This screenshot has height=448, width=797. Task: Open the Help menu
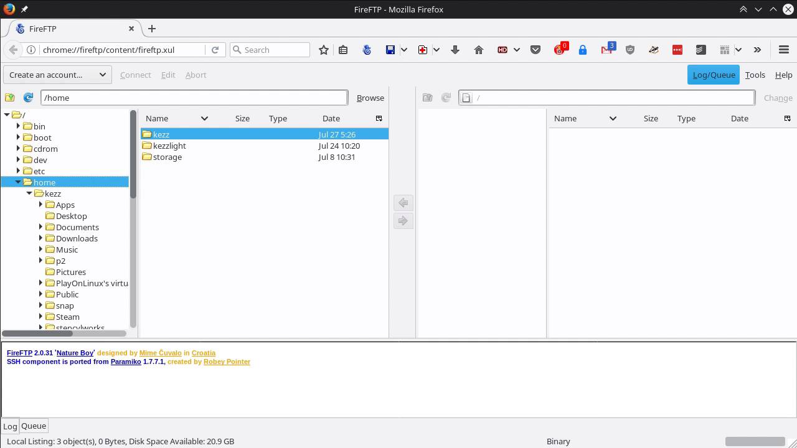(x=783, y=75)
